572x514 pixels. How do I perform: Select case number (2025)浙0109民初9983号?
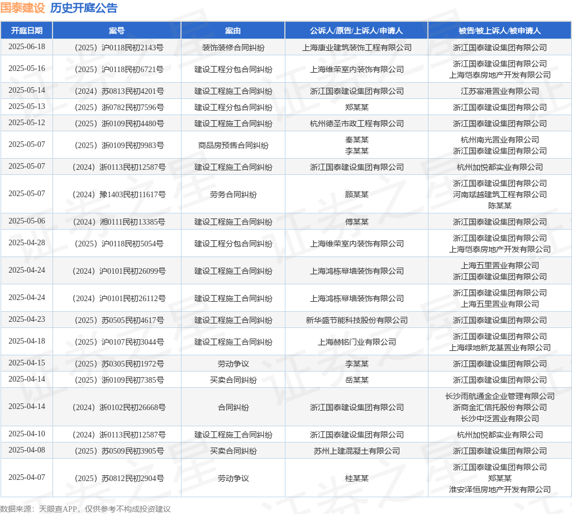point(119,146)
